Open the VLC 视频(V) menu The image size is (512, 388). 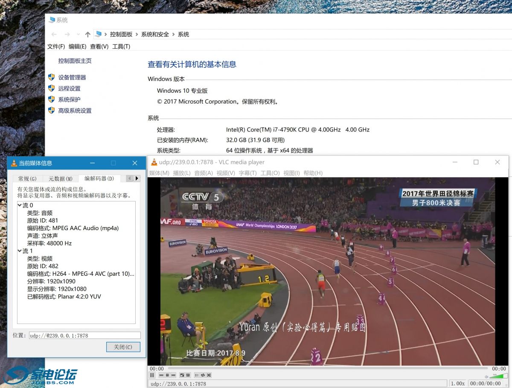(x=226, y=173)
